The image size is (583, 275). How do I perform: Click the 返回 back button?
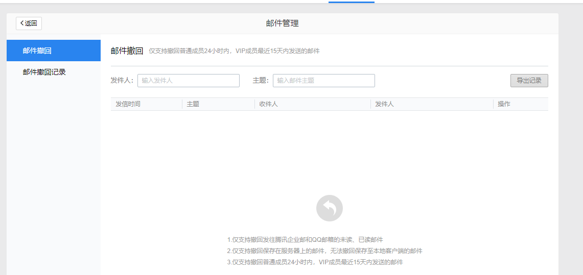pyautogui.click(x=29, y=23)
